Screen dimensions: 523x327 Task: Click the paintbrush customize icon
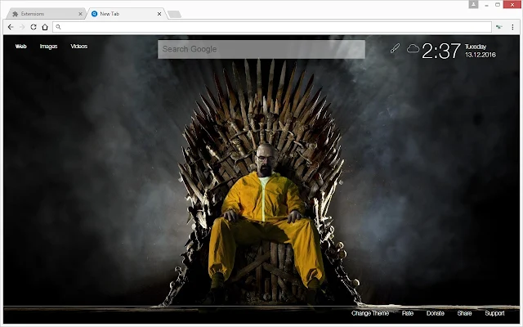pyautogui.click(x=395, y=48)
